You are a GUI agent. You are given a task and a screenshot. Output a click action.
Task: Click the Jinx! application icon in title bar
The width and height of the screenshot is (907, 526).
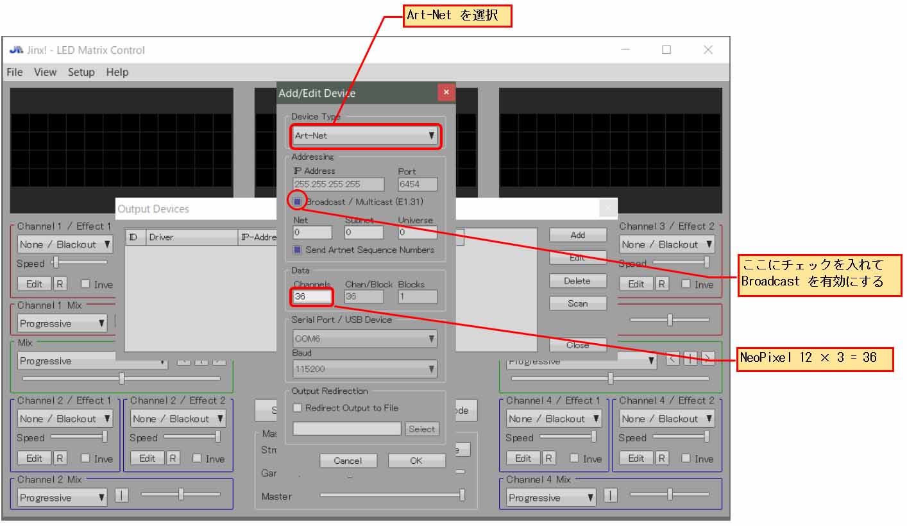tap(16, 50)
